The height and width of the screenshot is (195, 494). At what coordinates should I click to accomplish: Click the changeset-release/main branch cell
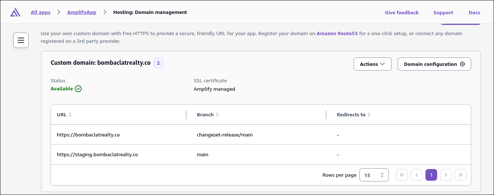click(x=225, y=135)
